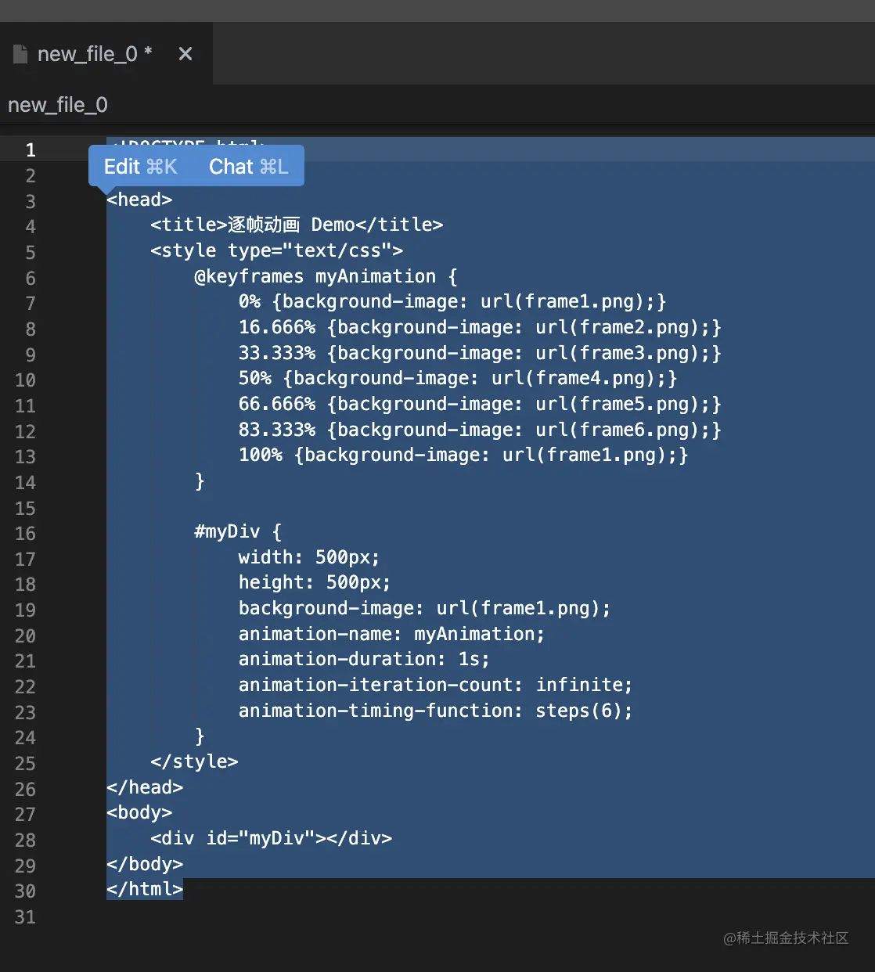This screenshot has height=972, width=875.
Task: Select the new_file_0 * editor tab
Action: point(106,54)
